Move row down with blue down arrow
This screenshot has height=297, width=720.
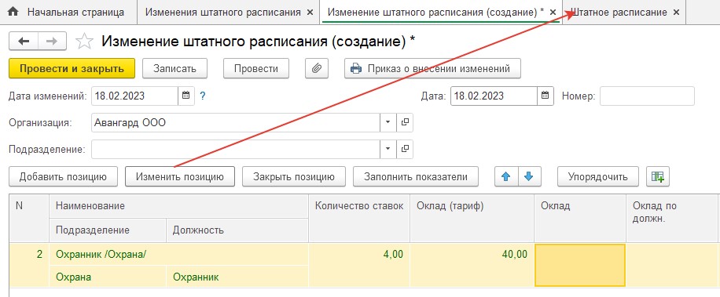click(529, 176)
